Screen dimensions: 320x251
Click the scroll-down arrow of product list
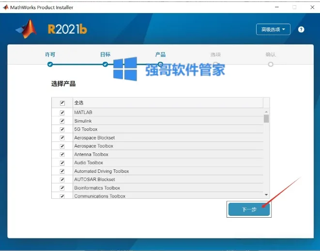point(266,195)
